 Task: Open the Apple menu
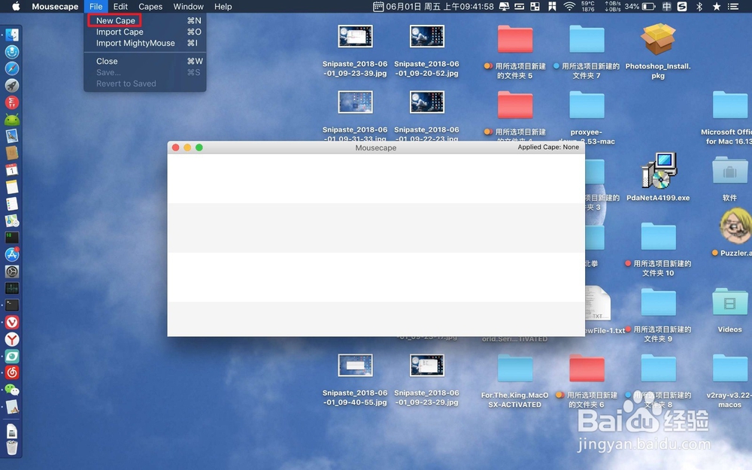pyautogui.click(x=16, y=6)
